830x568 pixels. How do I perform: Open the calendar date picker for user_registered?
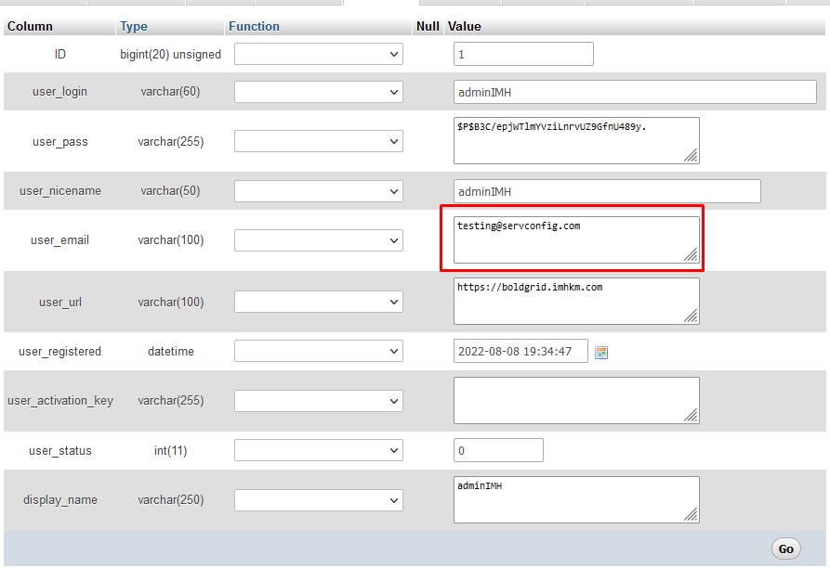[x=601, y=353]
